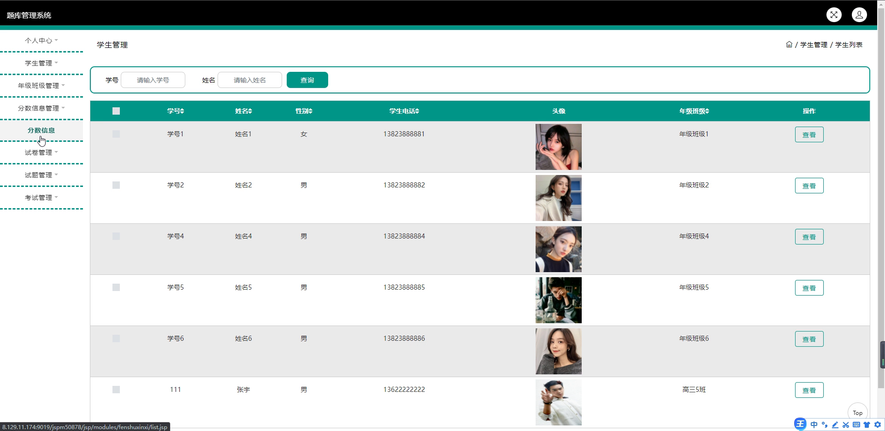
Task: Check the checkbox for row 学号6
Action: 116,338
